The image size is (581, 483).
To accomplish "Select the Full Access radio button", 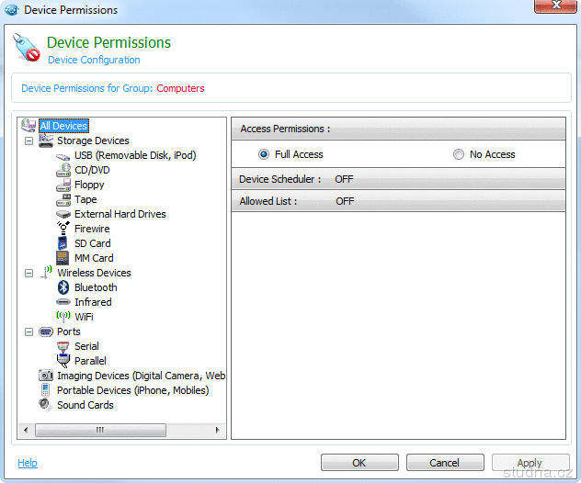I will click(264, 154).
